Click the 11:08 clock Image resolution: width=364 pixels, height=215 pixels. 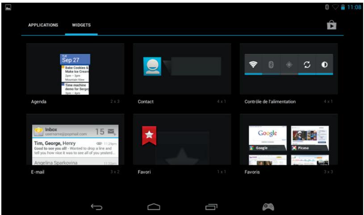coord(354,7)
